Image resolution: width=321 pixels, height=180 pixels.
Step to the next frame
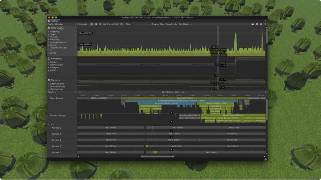[100, 24]
